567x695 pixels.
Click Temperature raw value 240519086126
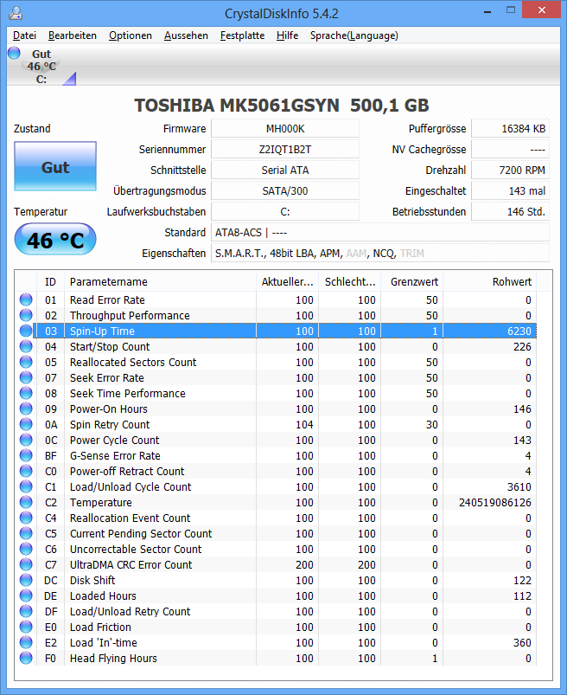(x=495, y=503)
